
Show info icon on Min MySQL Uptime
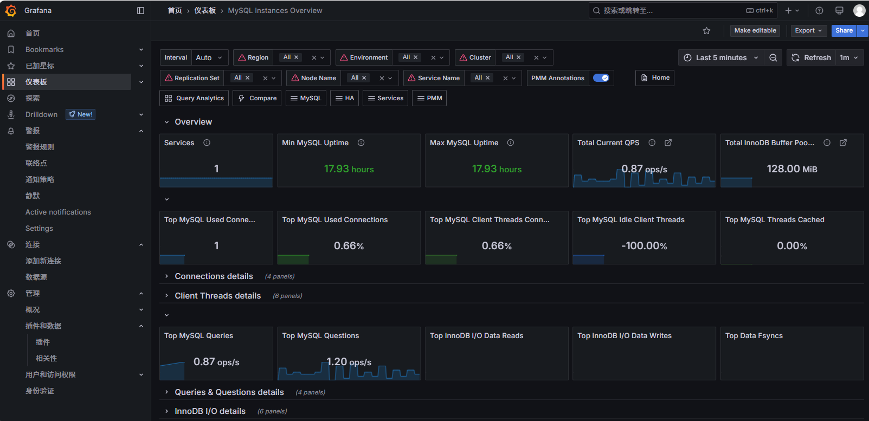tap(361, 143)
